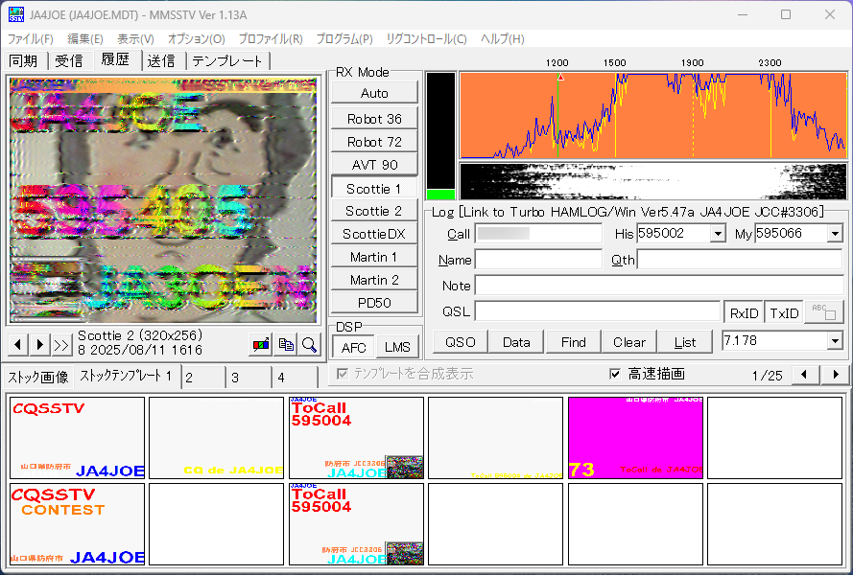This screenshot has height=575, width=853.
Task: Click the Name input field
Action: (538, 260)
